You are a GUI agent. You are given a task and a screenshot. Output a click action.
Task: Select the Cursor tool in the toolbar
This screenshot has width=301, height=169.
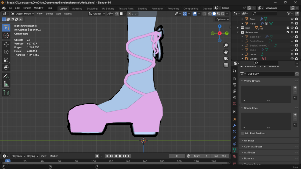point(6,36)
